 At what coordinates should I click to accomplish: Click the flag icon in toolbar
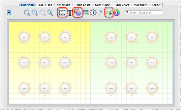[101, 13]
